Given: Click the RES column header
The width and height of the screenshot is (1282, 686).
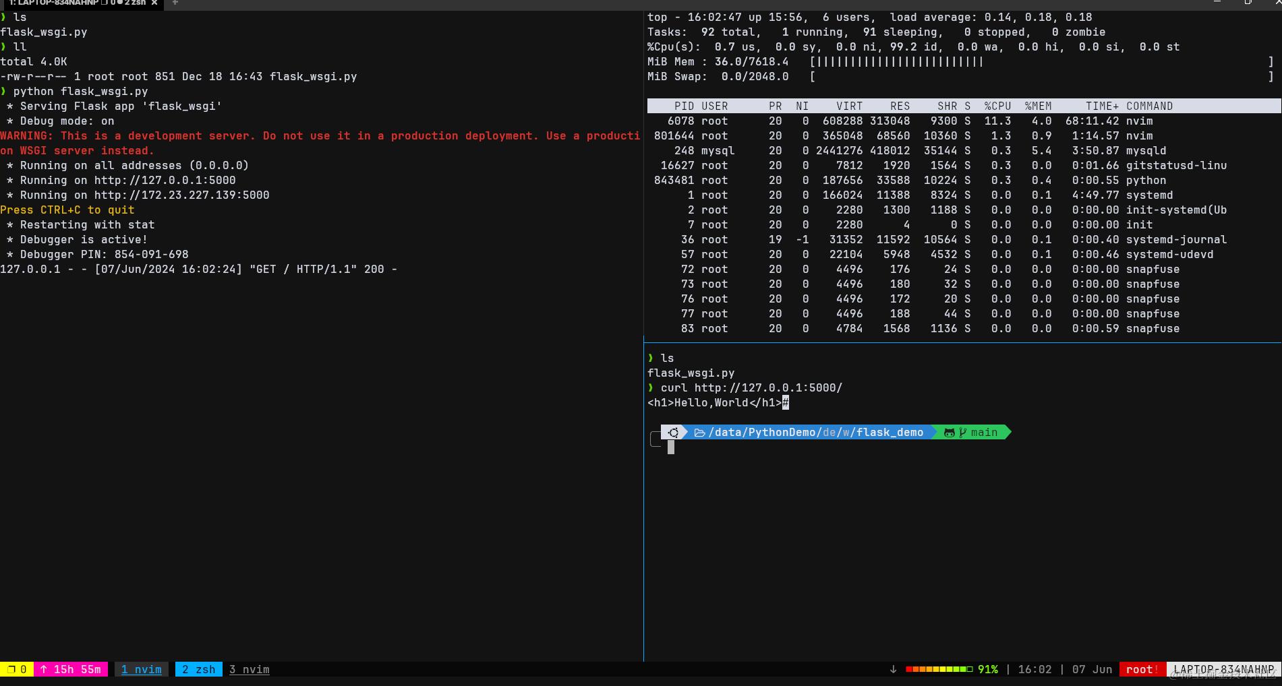Looking at the screenshot, I should (x=900, y=106).
